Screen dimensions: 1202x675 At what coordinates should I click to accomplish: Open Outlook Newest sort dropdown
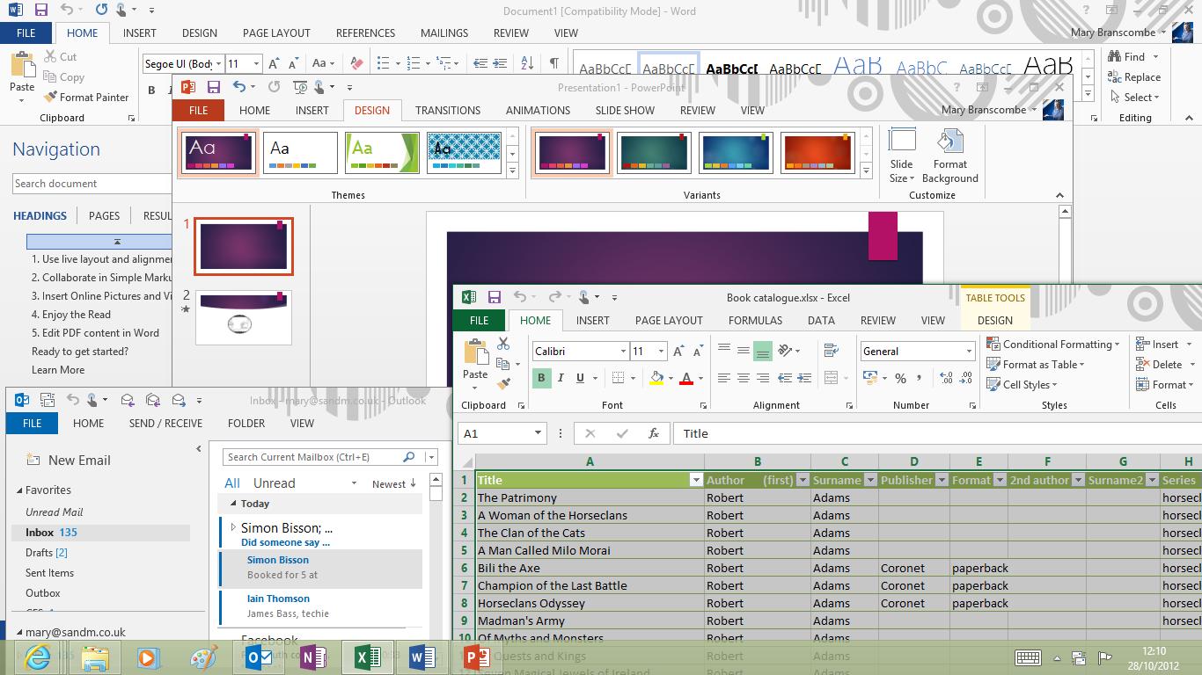(x=393, y=483)
